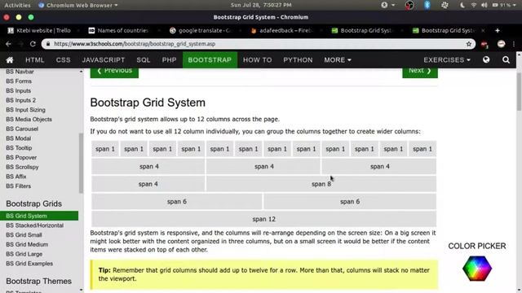Image resolution: width=522 pixels, height=293 pixels.
Task: Close the active Bootstrap Grid System tab
Action: pyautogui.click(x=483, y=30)
